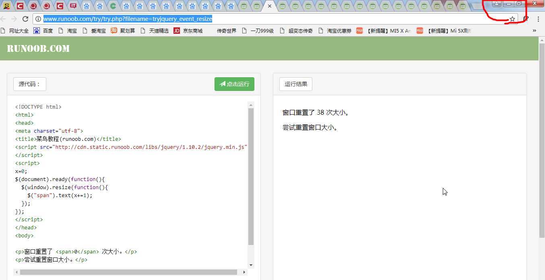Click the $(document).ready(function(){ line

pos(60,179)
